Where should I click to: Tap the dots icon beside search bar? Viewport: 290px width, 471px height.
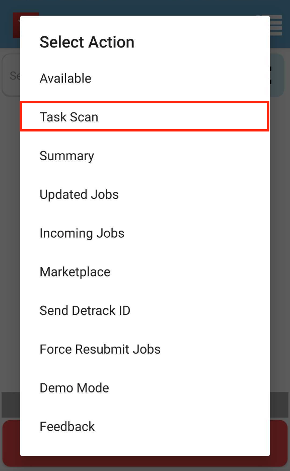click(271, 75)
